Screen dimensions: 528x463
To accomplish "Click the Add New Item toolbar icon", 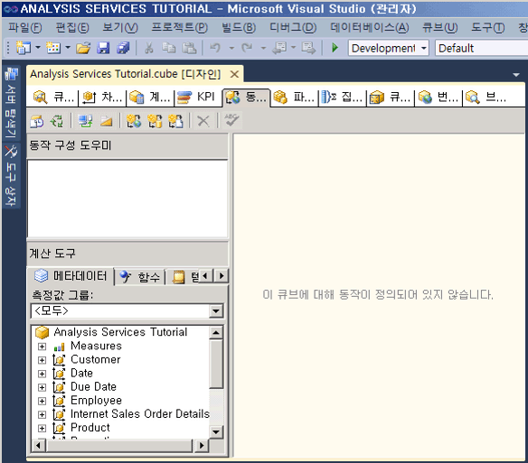I will click(x=53, y=48).
